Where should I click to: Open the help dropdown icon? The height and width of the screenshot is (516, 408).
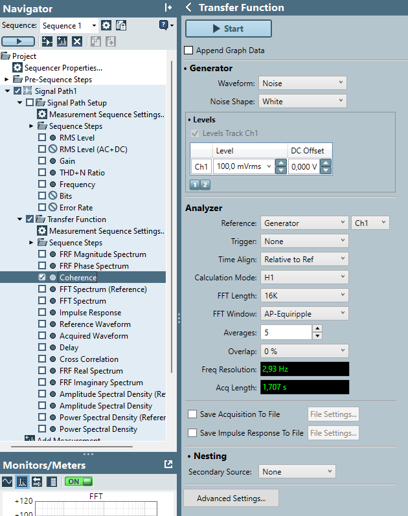(166, 25)
